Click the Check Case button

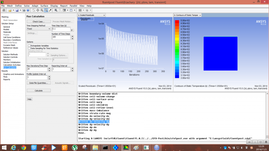tap(38, 22)
